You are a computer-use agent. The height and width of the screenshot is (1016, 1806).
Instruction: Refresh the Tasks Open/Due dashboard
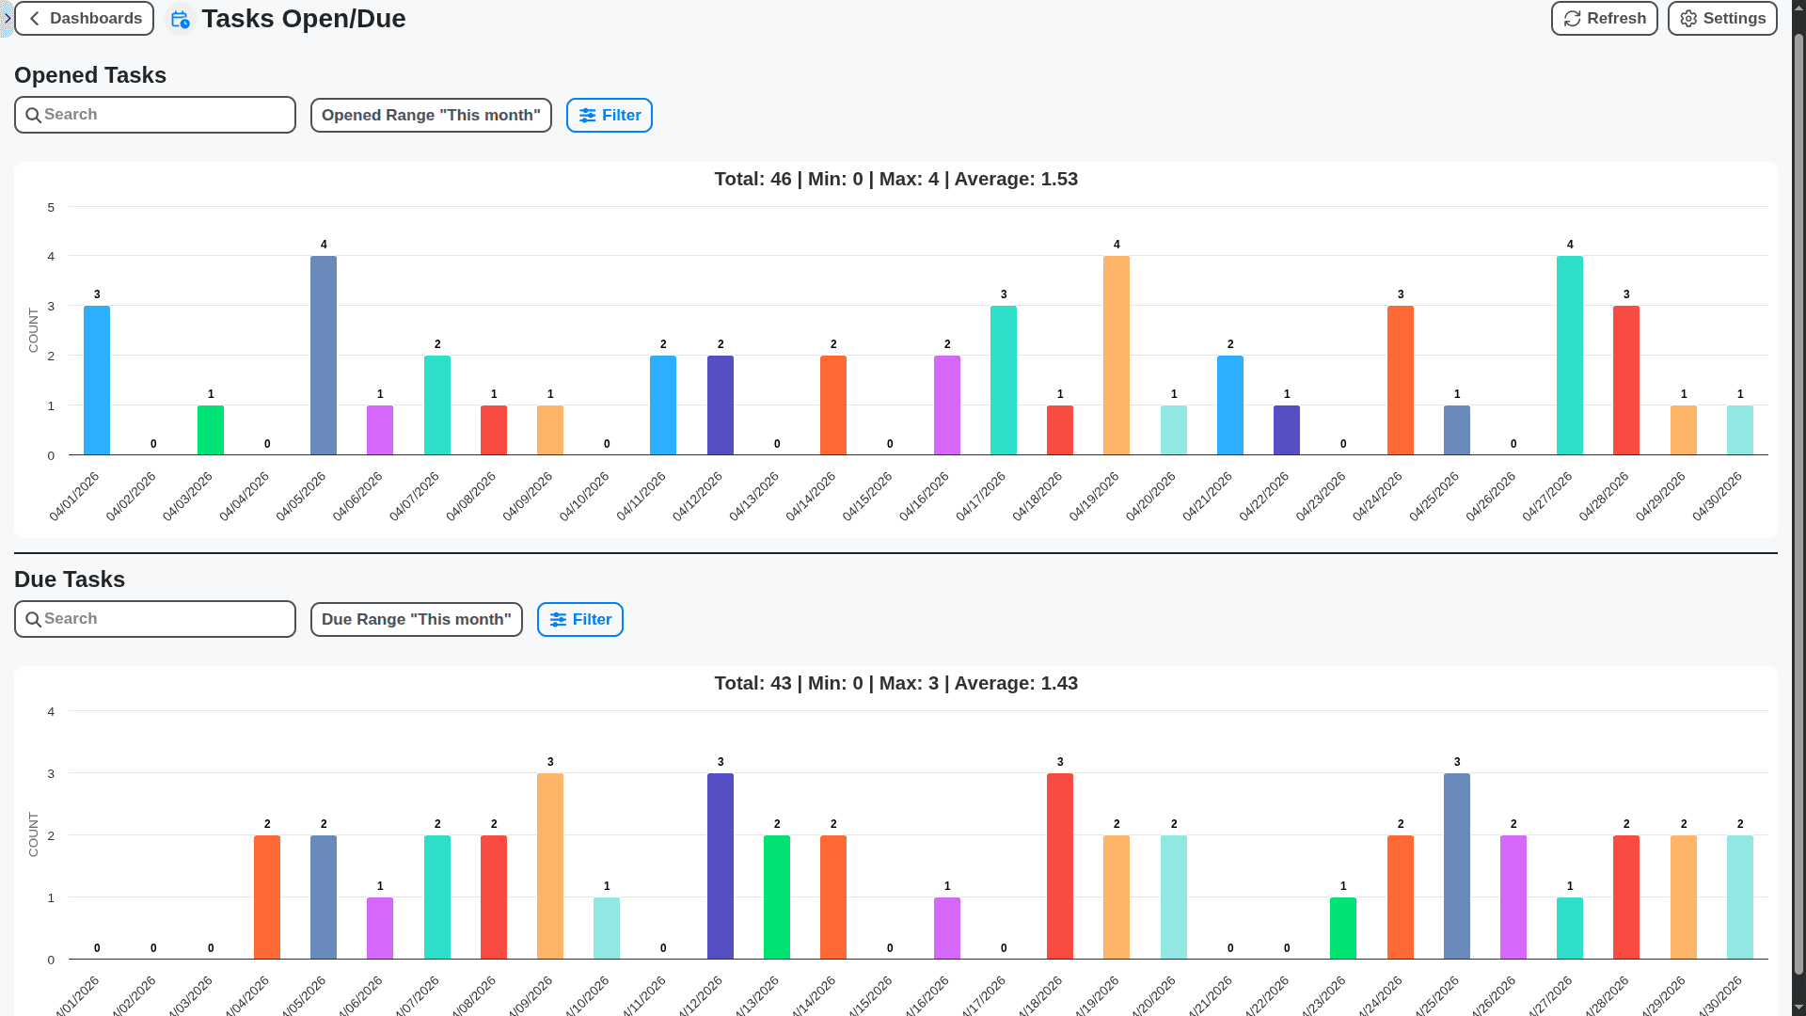click(x=1604, y=18)
